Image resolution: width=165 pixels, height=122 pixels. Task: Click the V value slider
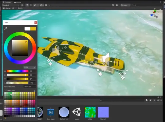(17, 79)
